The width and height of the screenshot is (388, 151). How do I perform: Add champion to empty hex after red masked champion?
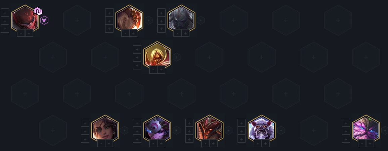(x=77, y=20)
